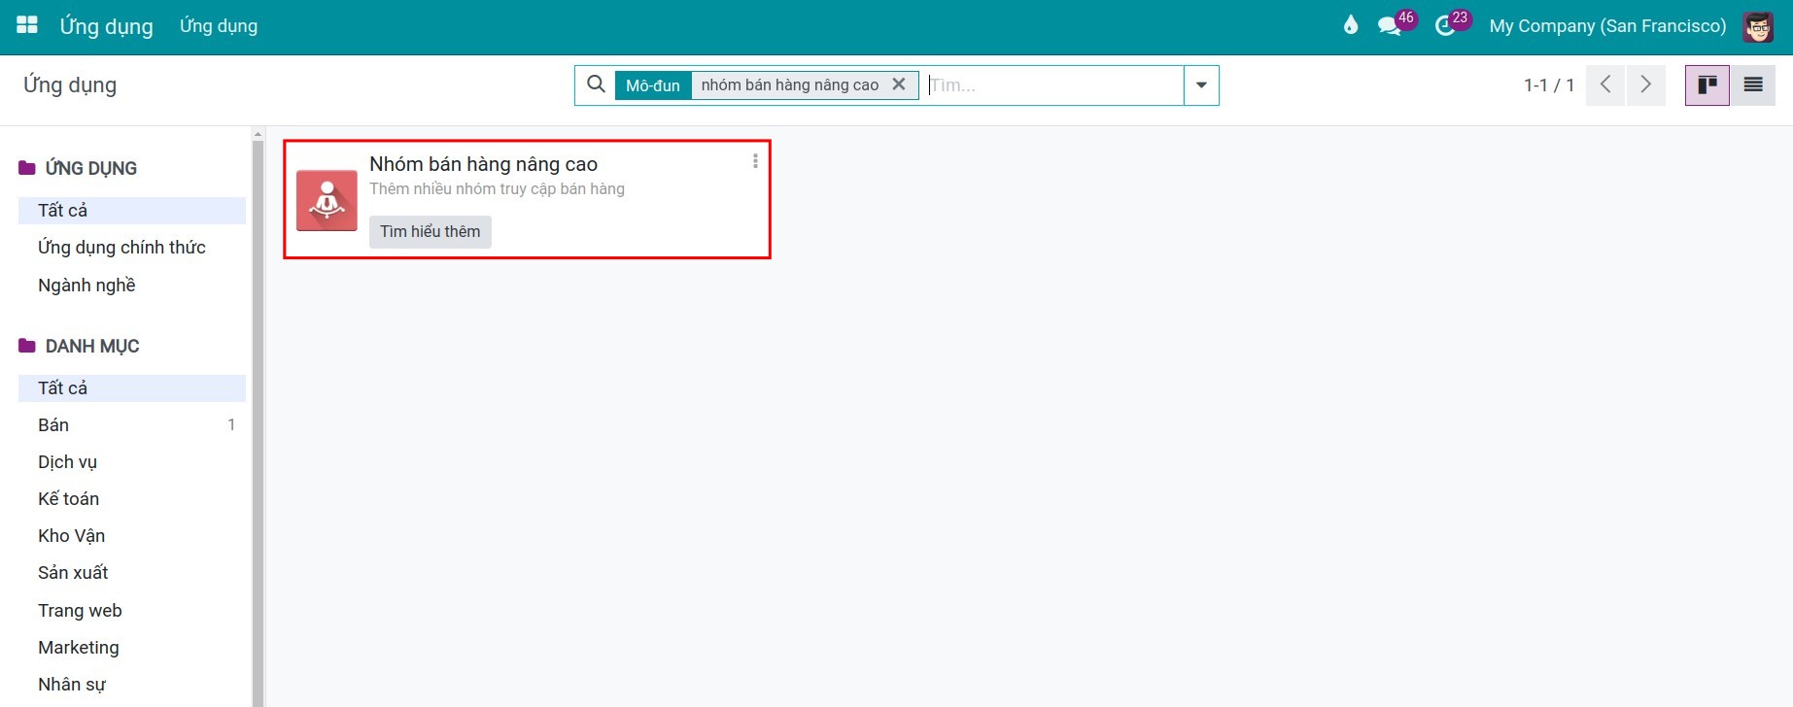The image size is (1793, 707).
Task: Click the '1-1 / 1' pager counter
Action: pos(1549,85)
